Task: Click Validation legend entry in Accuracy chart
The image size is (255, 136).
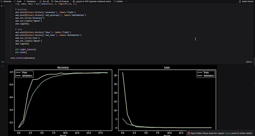Action: (x=24, y=76)
